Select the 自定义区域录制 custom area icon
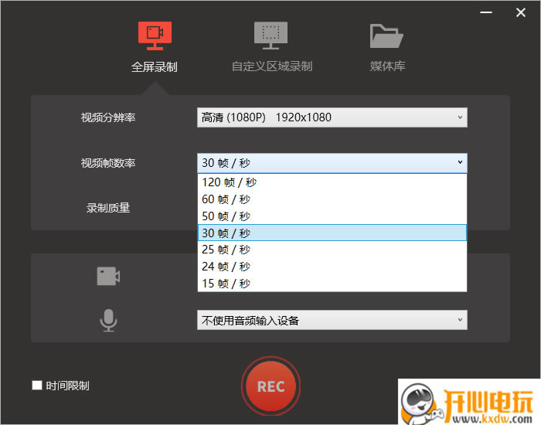 point(270,36)
